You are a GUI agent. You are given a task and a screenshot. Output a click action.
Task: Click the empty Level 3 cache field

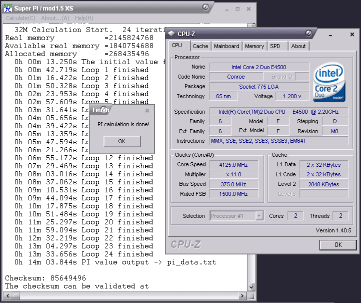(323, 194)
